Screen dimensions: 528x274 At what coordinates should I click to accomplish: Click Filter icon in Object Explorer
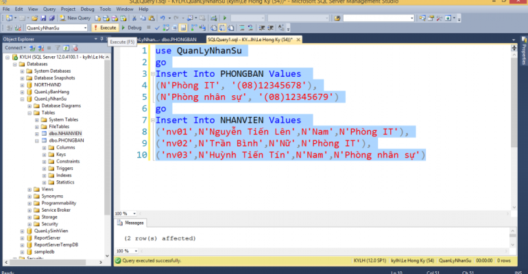tap(58, 48)
